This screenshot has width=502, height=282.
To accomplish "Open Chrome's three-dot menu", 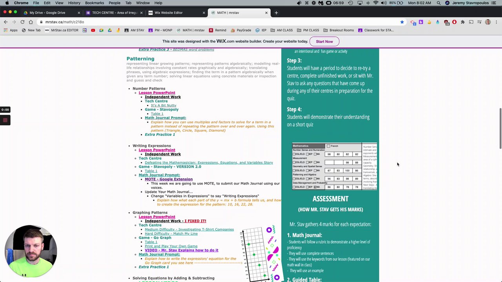I will click(496, 22).
